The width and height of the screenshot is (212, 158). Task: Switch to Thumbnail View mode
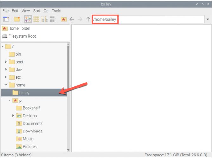point(36,19)
